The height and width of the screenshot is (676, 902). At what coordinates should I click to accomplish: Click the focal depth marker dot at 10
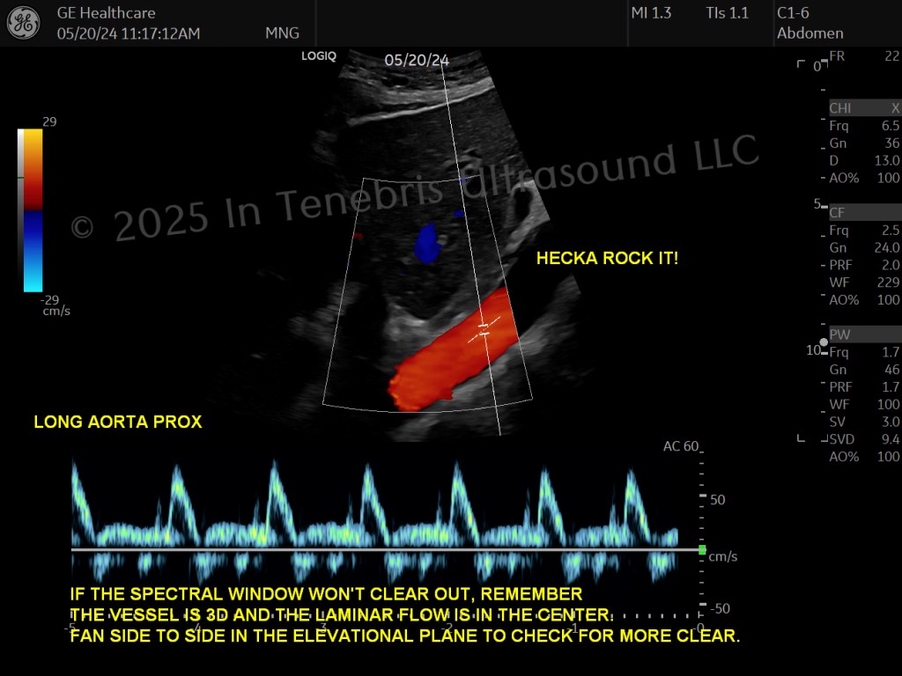tap(824, 342)
